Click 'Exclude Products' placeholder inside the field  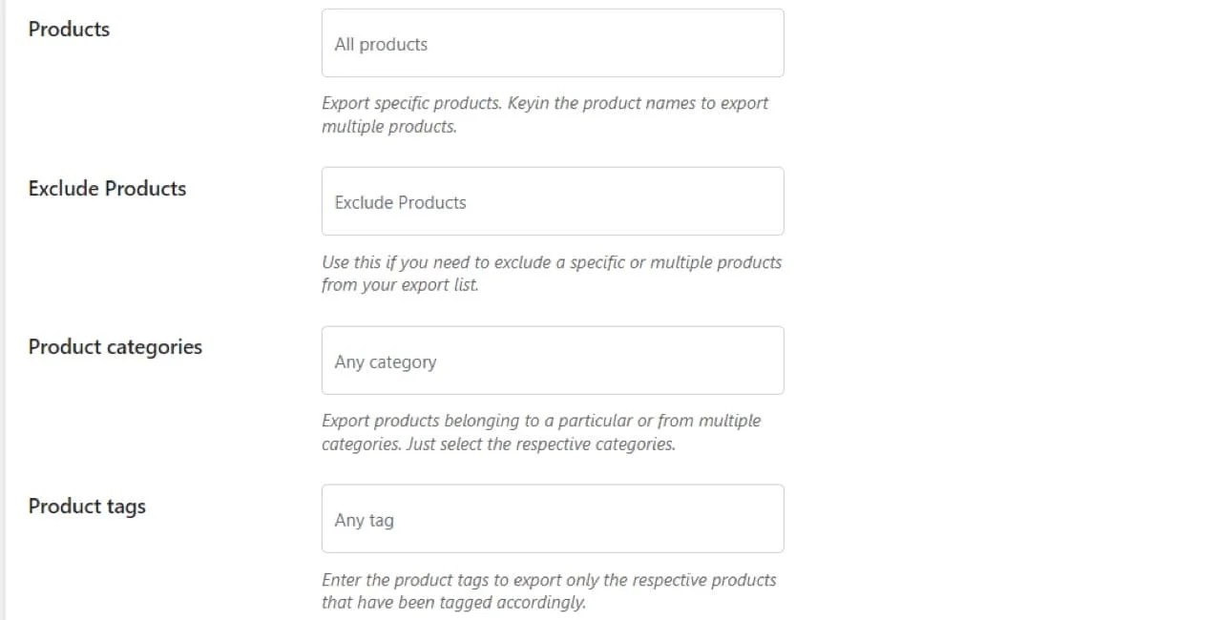pyautogui.click(x=400, y=202)
